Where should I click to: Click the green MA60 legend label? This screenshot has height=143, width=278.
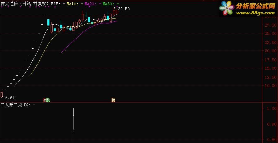pyautogui.click(x=111, y=4)
